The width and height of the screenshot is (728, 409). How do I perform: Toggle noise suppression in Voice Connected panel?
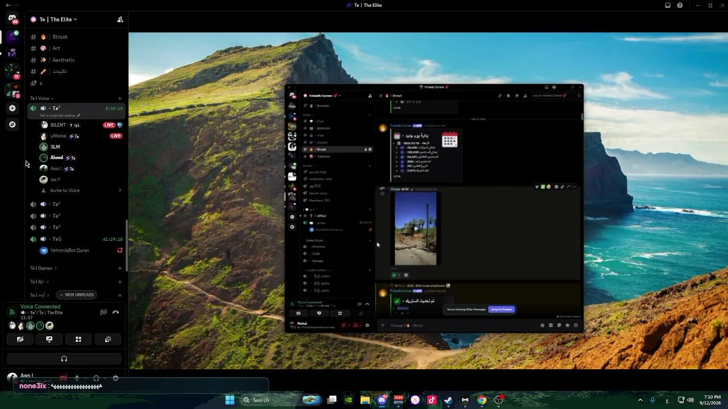pyautogui.click(x=103, y=312)
